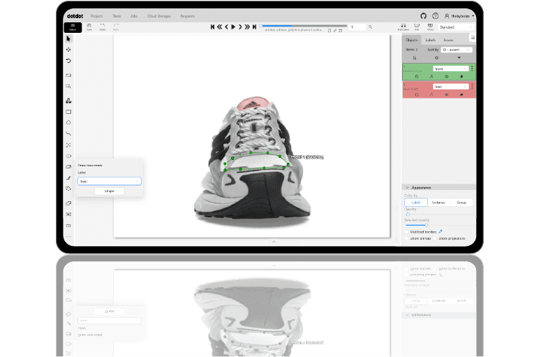Open the front object's three-dot menu
Viewport: 548px width, 357px height.
472,68
